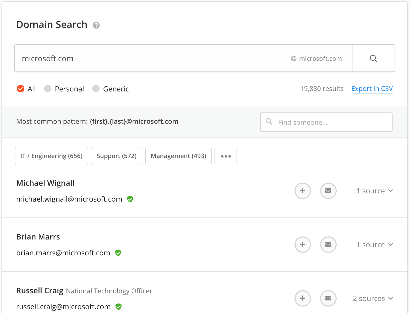The image size is (410, 313).
Task: Click magnifier icon in Find someone field
Action: (269, 121)
